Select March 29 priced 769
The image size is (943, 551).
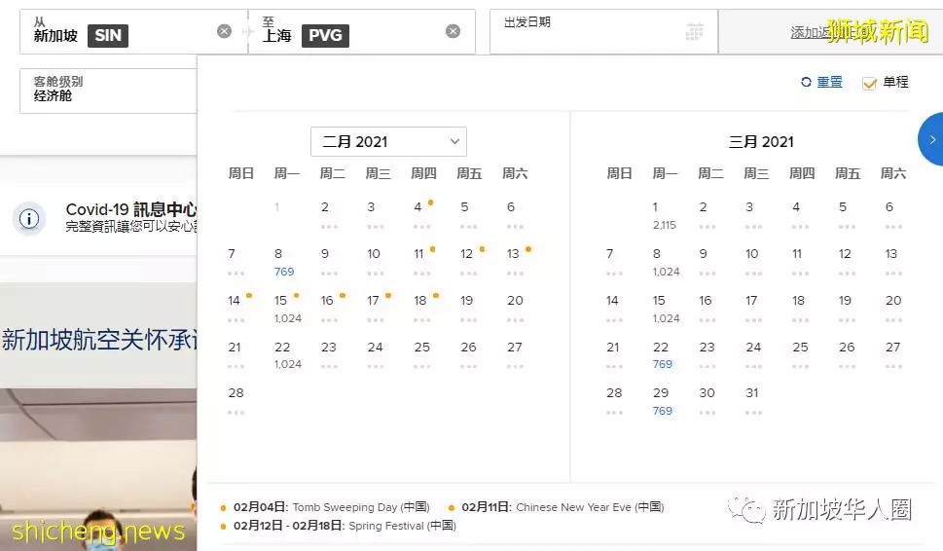coord(662,401)
